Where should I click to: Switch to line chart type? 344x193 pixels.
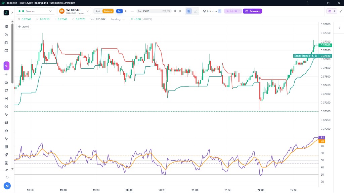point(195,11)
